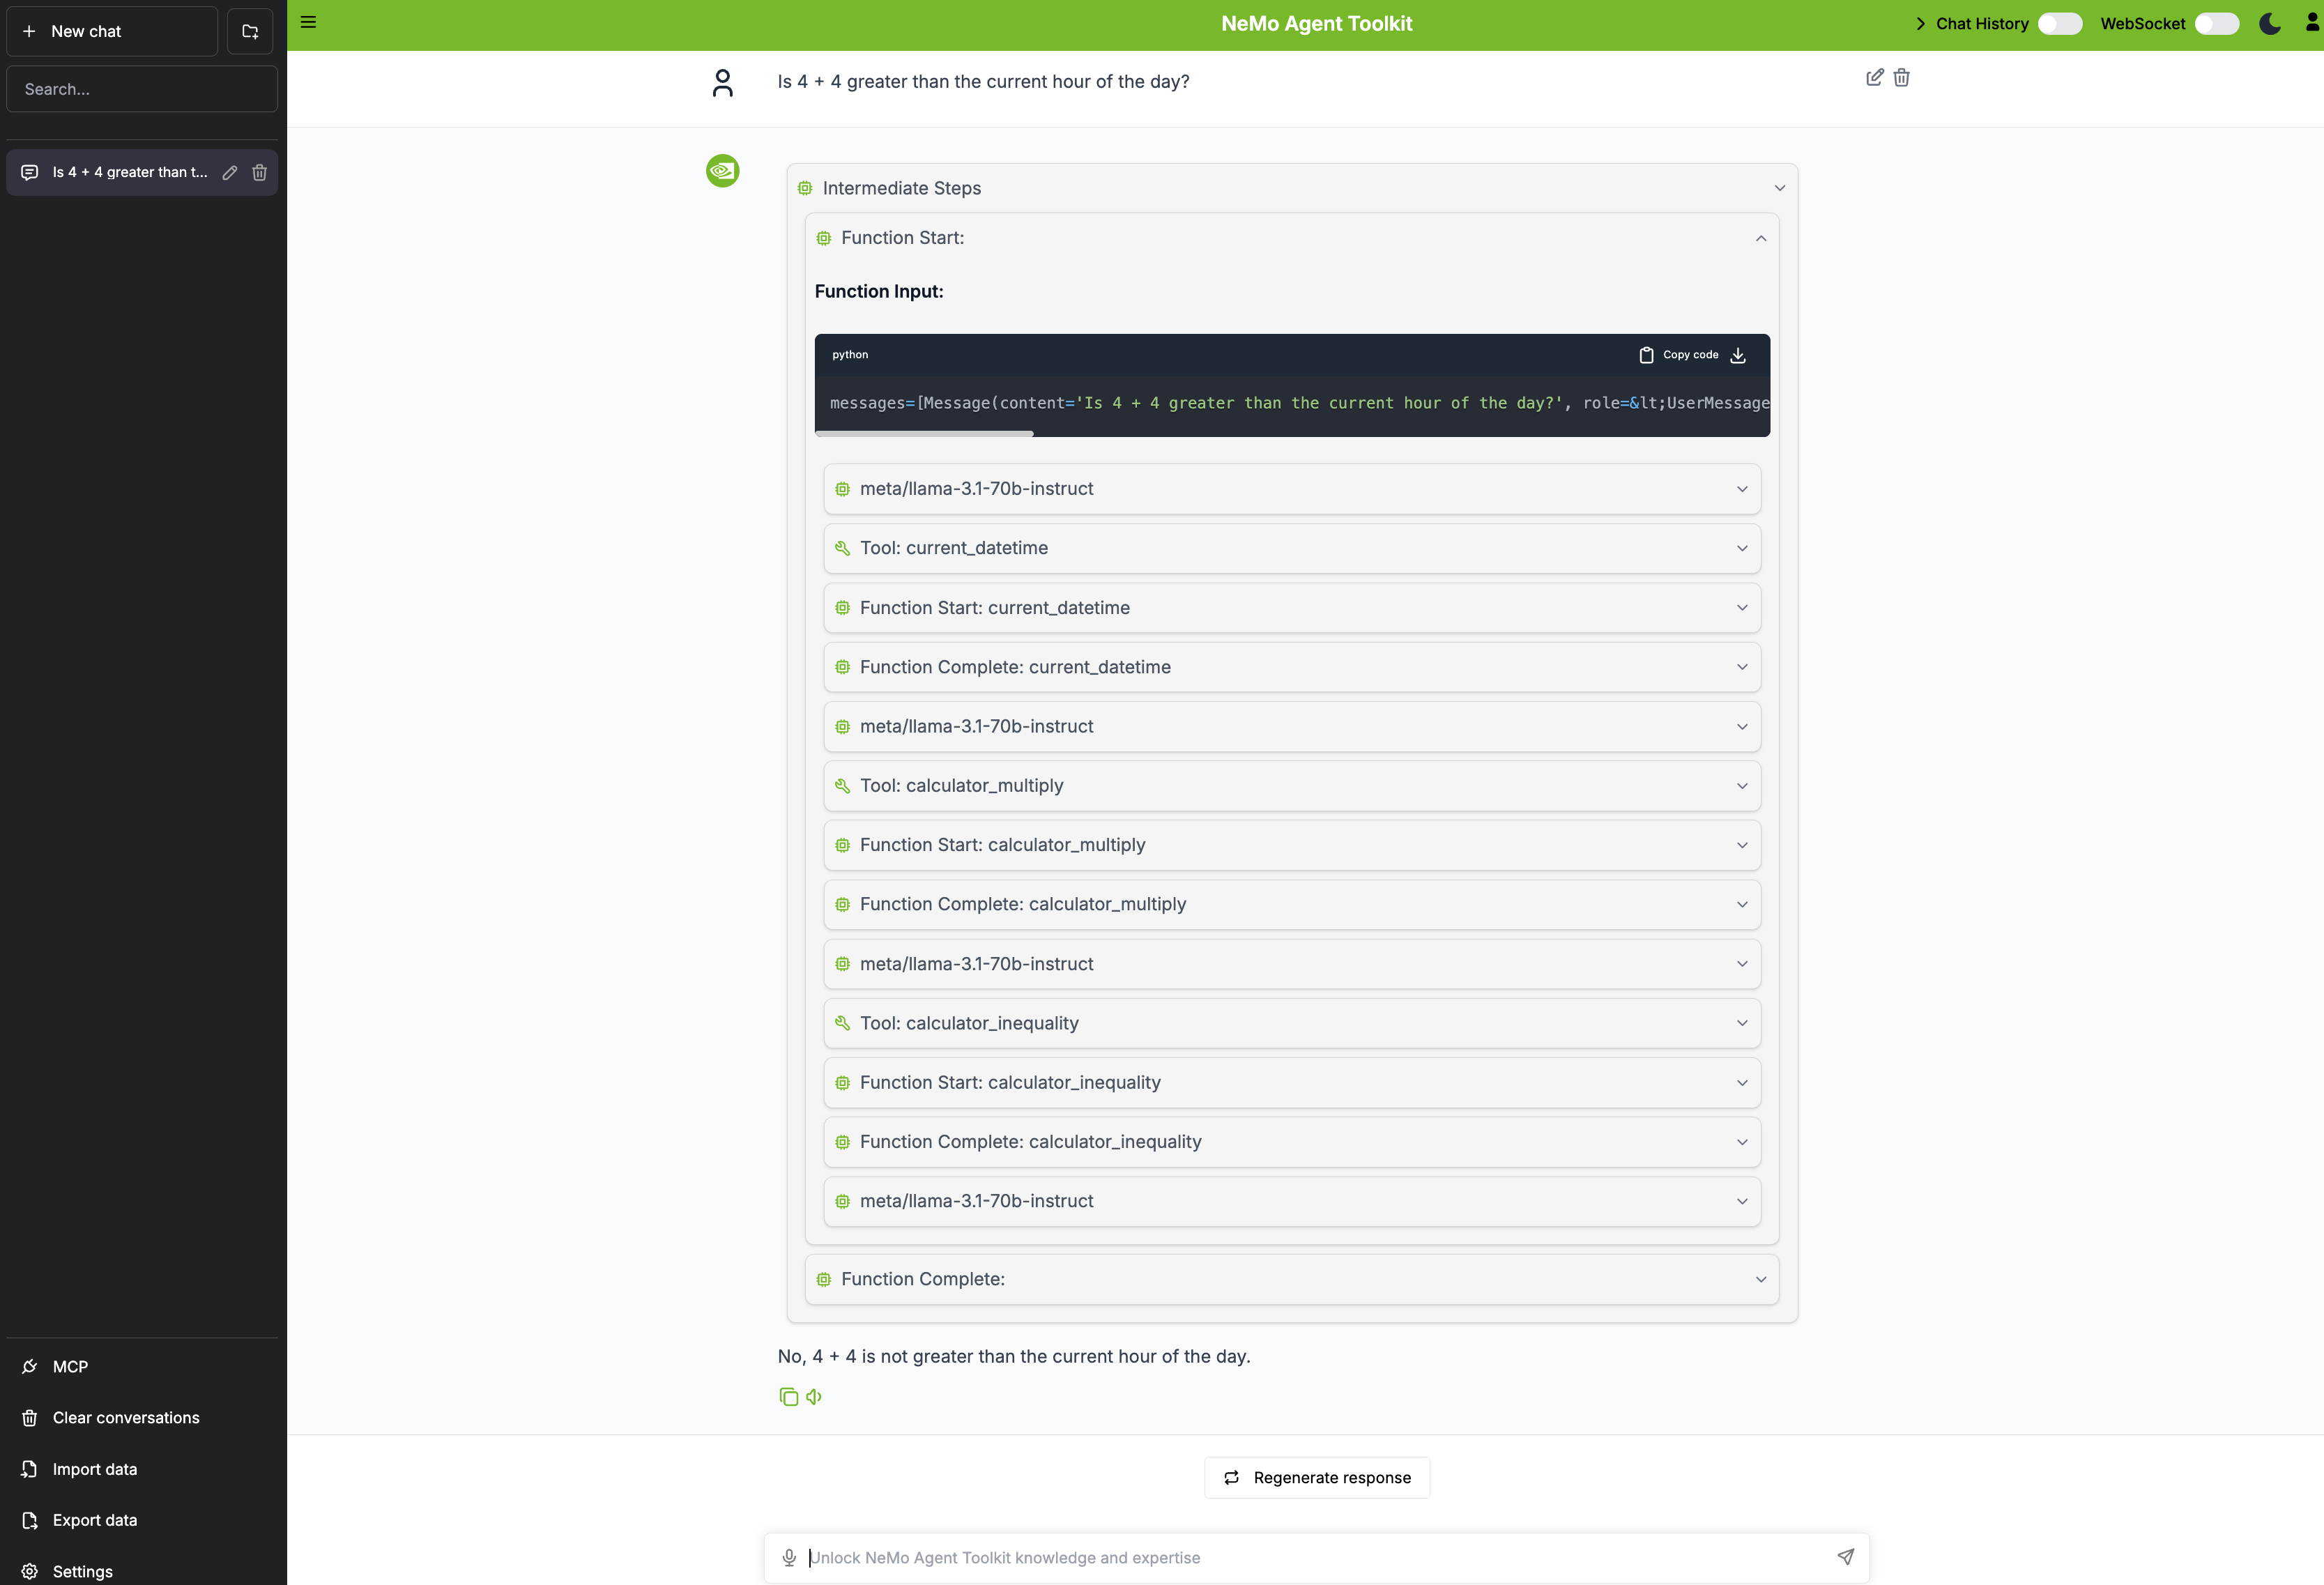Click the Regenerate response button
The image size is (2324, 1585).
point(1316,1477)
